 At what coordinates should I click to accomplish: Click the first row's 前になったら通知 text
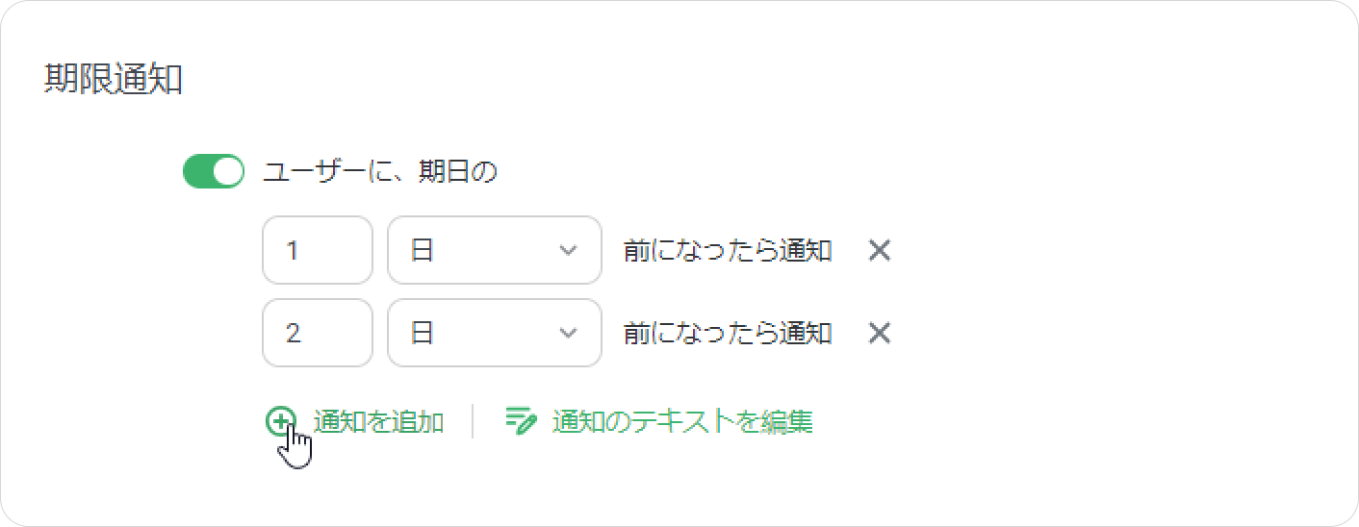pyautogui.click(x=728, y=251)
